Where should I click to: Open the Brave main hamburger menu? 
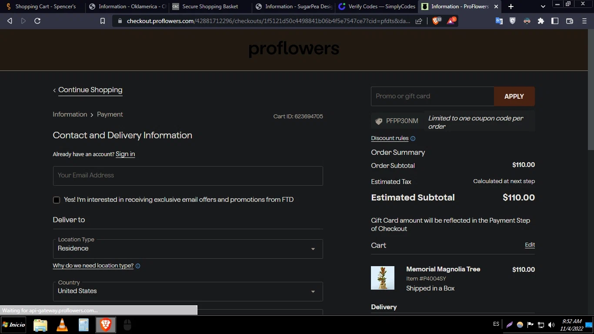tap(584, 21)
